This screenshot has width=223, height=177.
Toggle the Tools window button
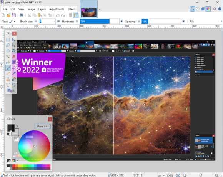[x=192, y=9]
